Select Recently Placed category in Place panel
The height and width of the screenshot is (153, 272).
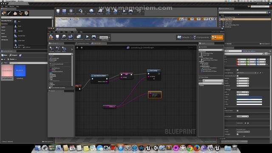[6, 21]
